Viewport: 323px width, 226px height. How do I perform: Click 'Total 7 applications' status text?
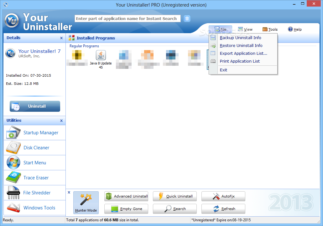pyautogui.click(x=102, y=220)
